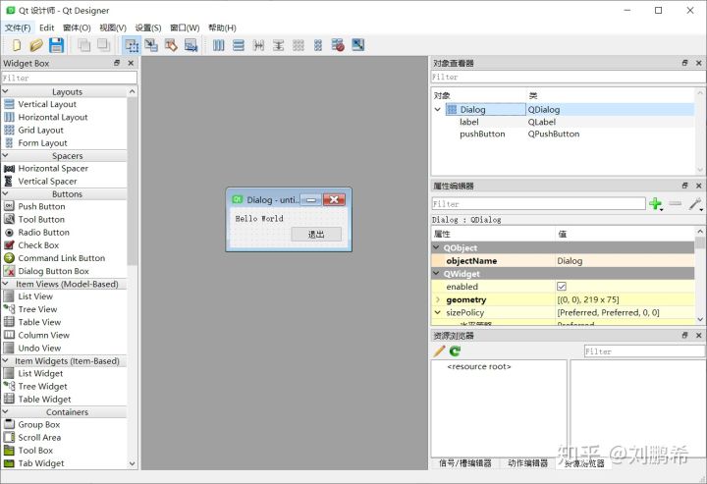Select the pushButton row in object tree
The image size is (707, 484).
point(564,134)
